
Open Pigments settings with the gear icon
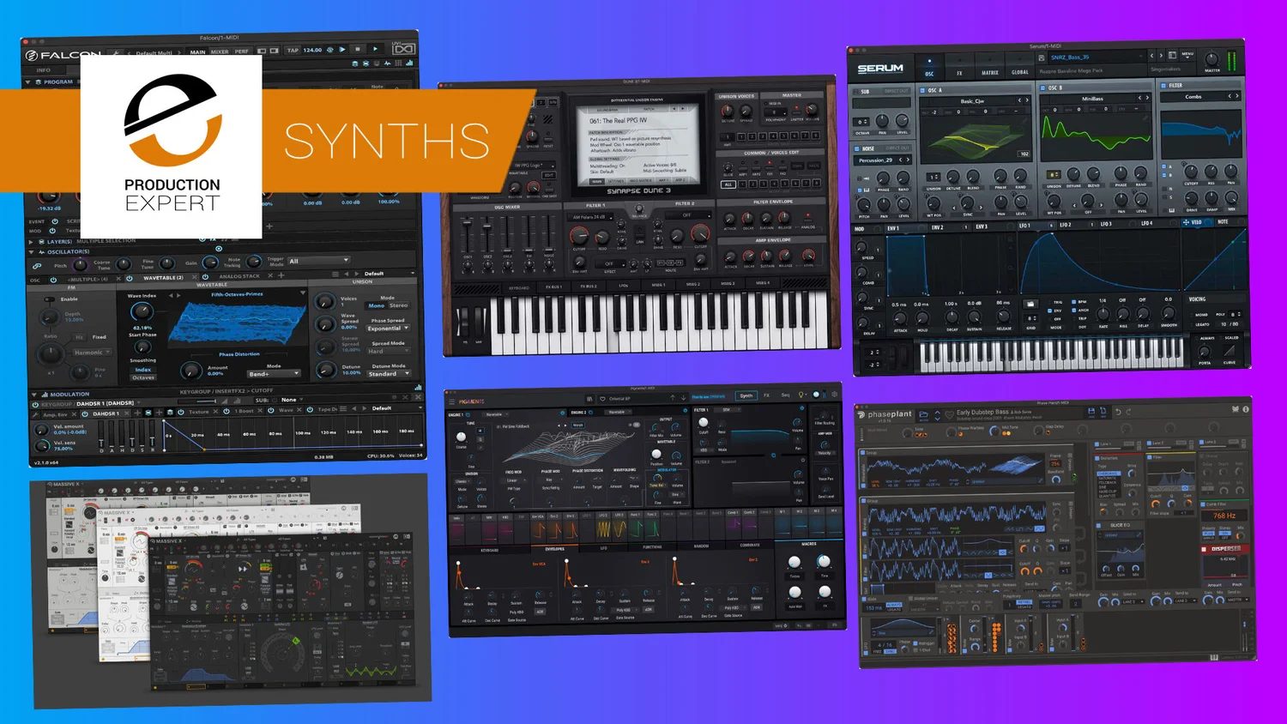(x=832, y=395)
